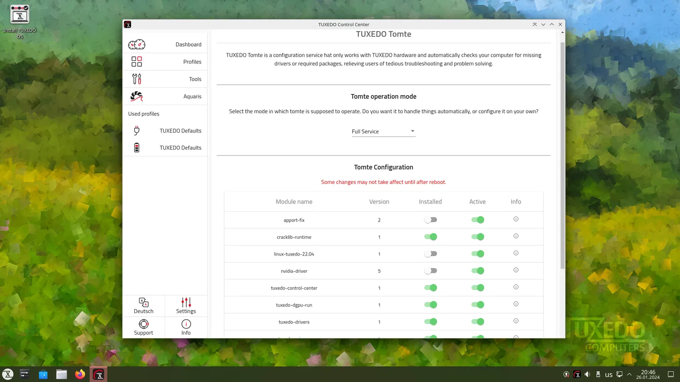Toggle the Active switch for tuxedo-dgpu-run

478,305
